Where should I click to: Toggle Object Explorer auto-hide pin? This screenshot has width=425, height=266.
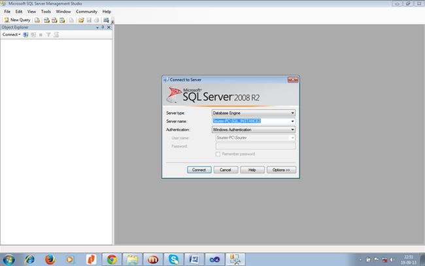(103, 27)
